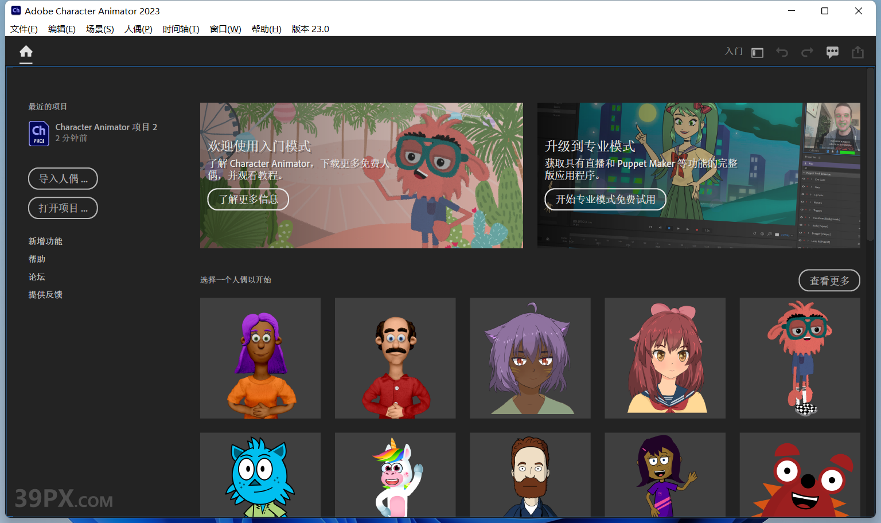The height and width of the screenshot is (523, 881).
Task: Select the blue cat puppet
Action: 260,475
